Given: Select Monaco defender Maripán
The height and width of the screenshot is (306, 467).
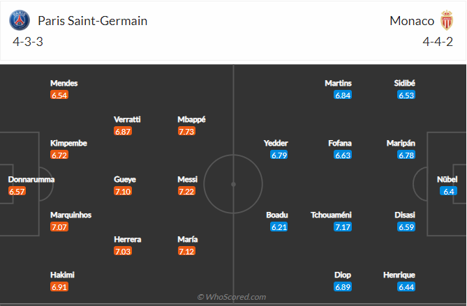Looking at the screenshot, I should point(401,143).
